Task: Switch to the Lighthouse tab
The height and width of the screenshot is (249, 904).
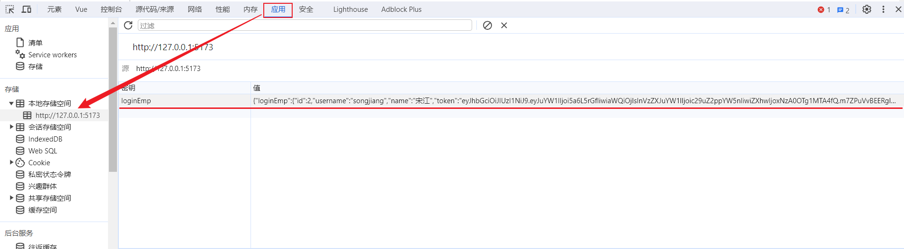Action: coord(350,9)
